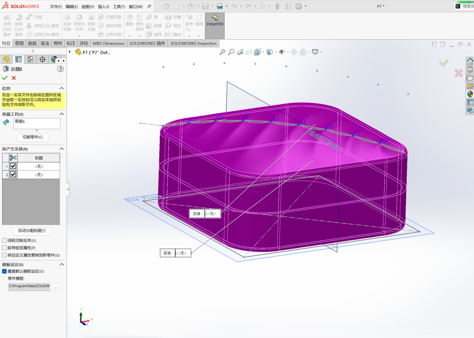Click the 切割零件(C) button
This screenshot has height=338, width=474.
pyautogui.click(x=33, y=137)
